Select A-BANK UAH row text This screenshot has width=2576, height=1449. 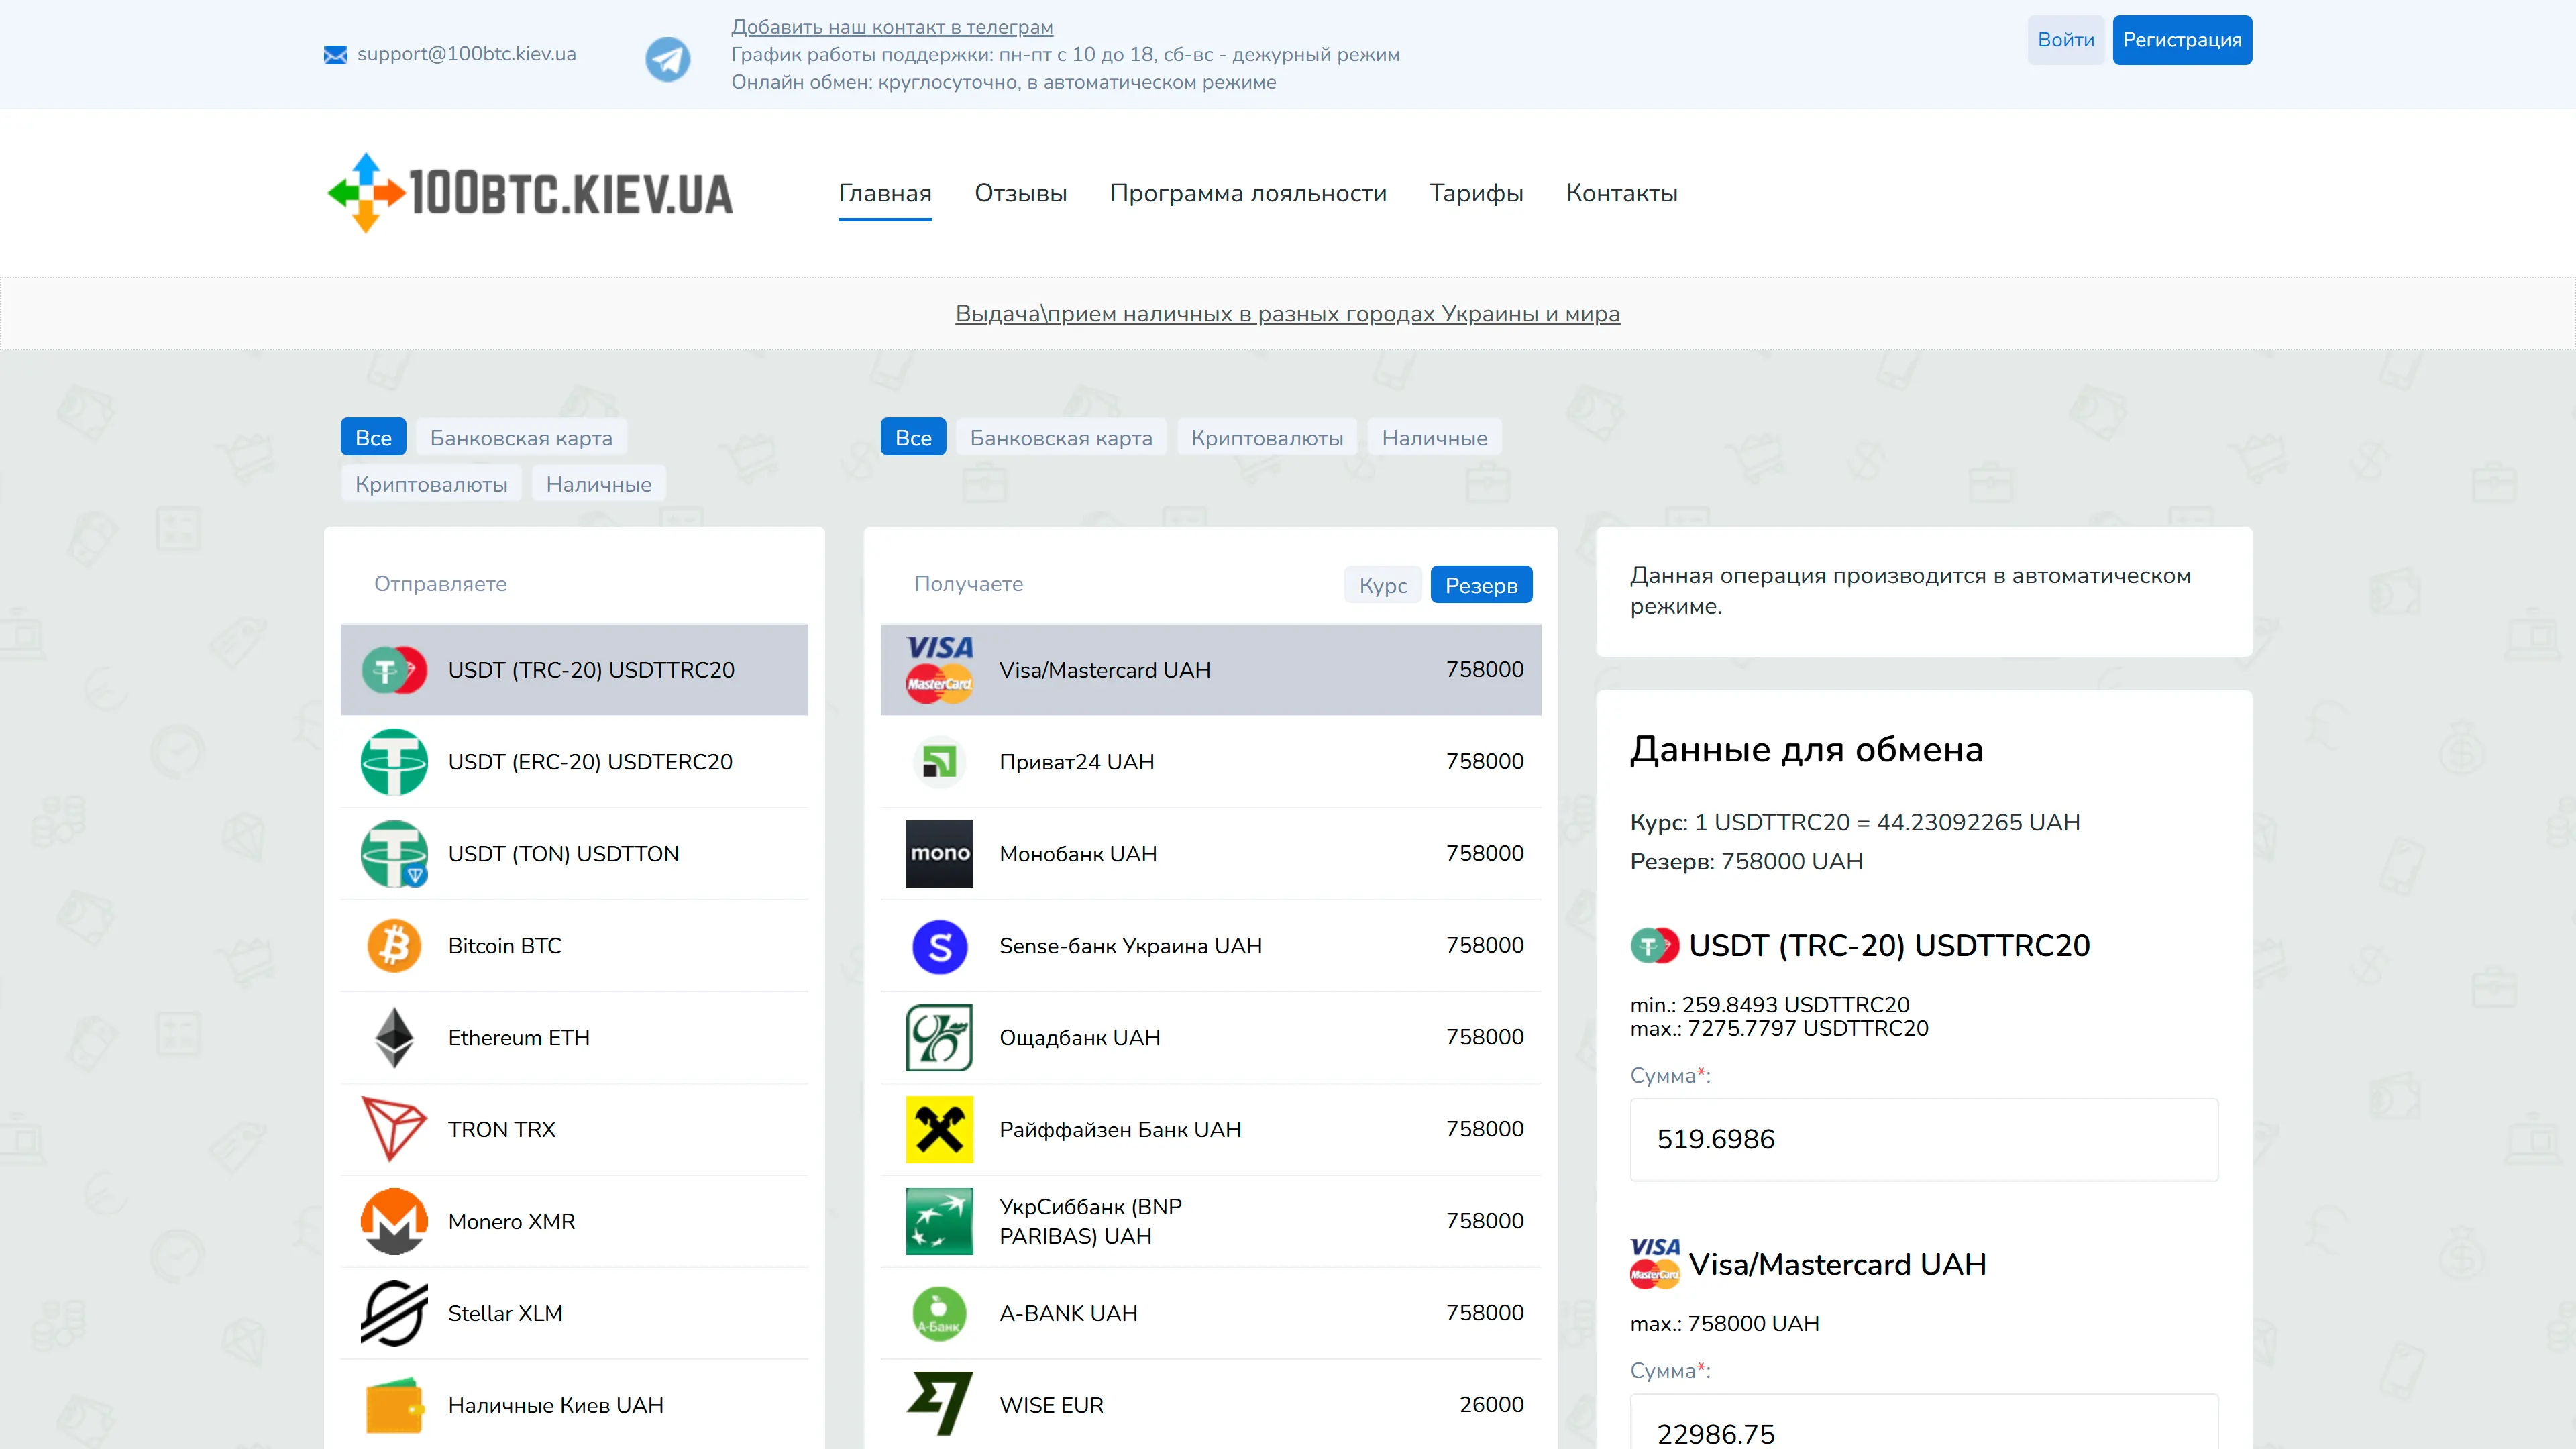point(1068,1314)
